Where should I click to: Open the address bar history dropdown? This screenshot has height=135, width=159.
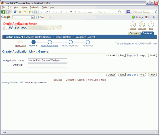pos(123,12)
